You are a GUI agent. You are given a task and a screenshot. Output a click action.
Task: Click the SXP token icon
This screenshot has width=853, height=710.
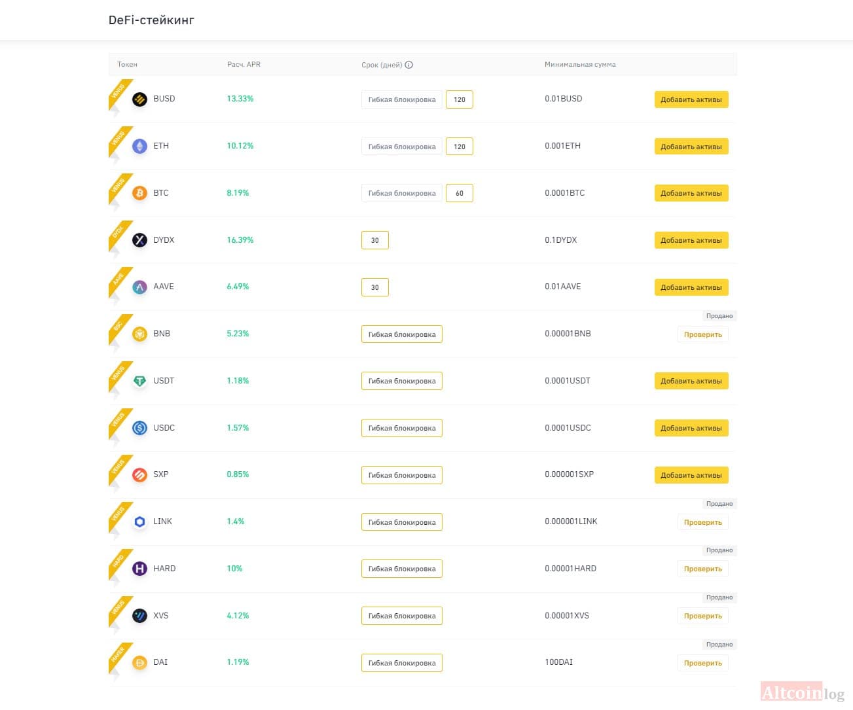[139, 475]
